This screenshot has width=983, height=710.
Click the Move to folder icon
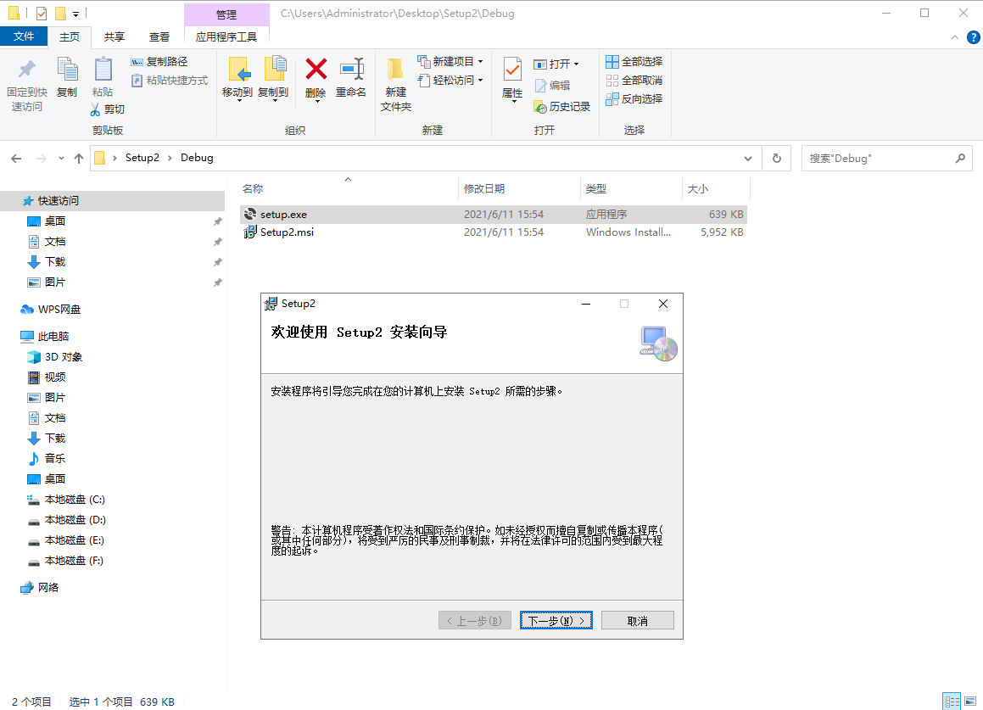[238, 69]
